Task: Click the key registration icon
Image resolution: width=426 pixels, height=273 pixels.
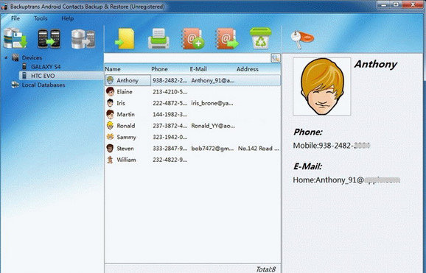Action: tap(302, 39)
